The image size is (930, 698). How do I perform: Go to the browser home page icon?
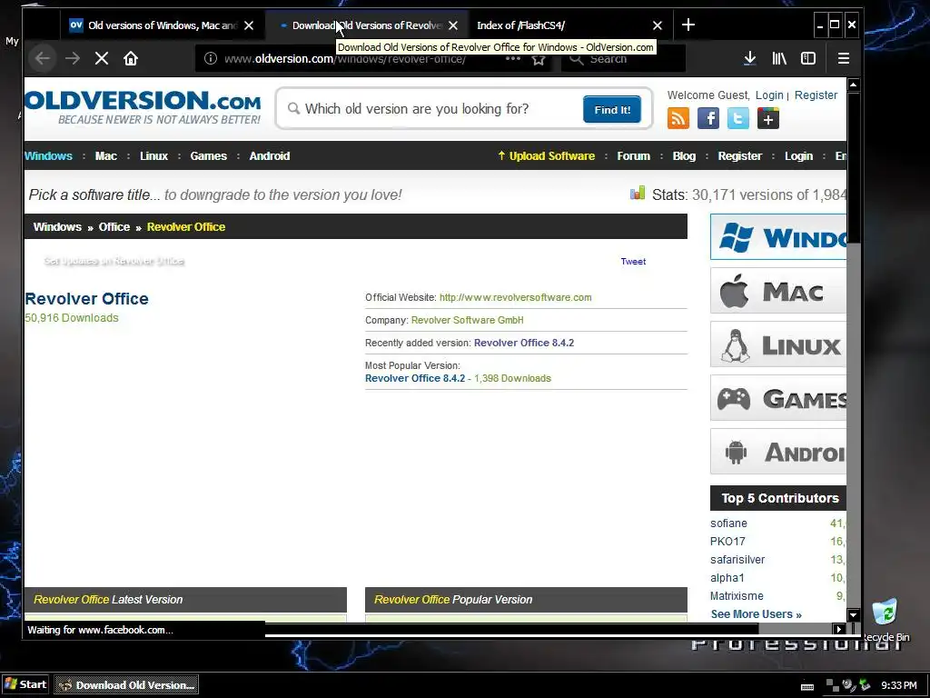pos(131,58)
